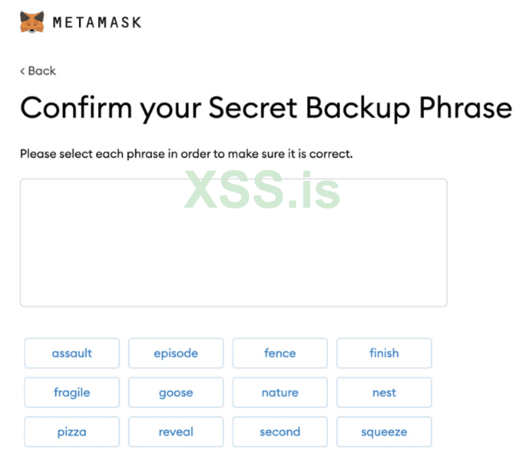Click the "pizza" phrase word

click(x=72, y=432)
